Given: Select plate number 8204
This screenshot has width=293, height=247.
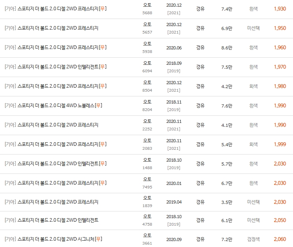Looking at the screenshot, I should pos(147,109).
